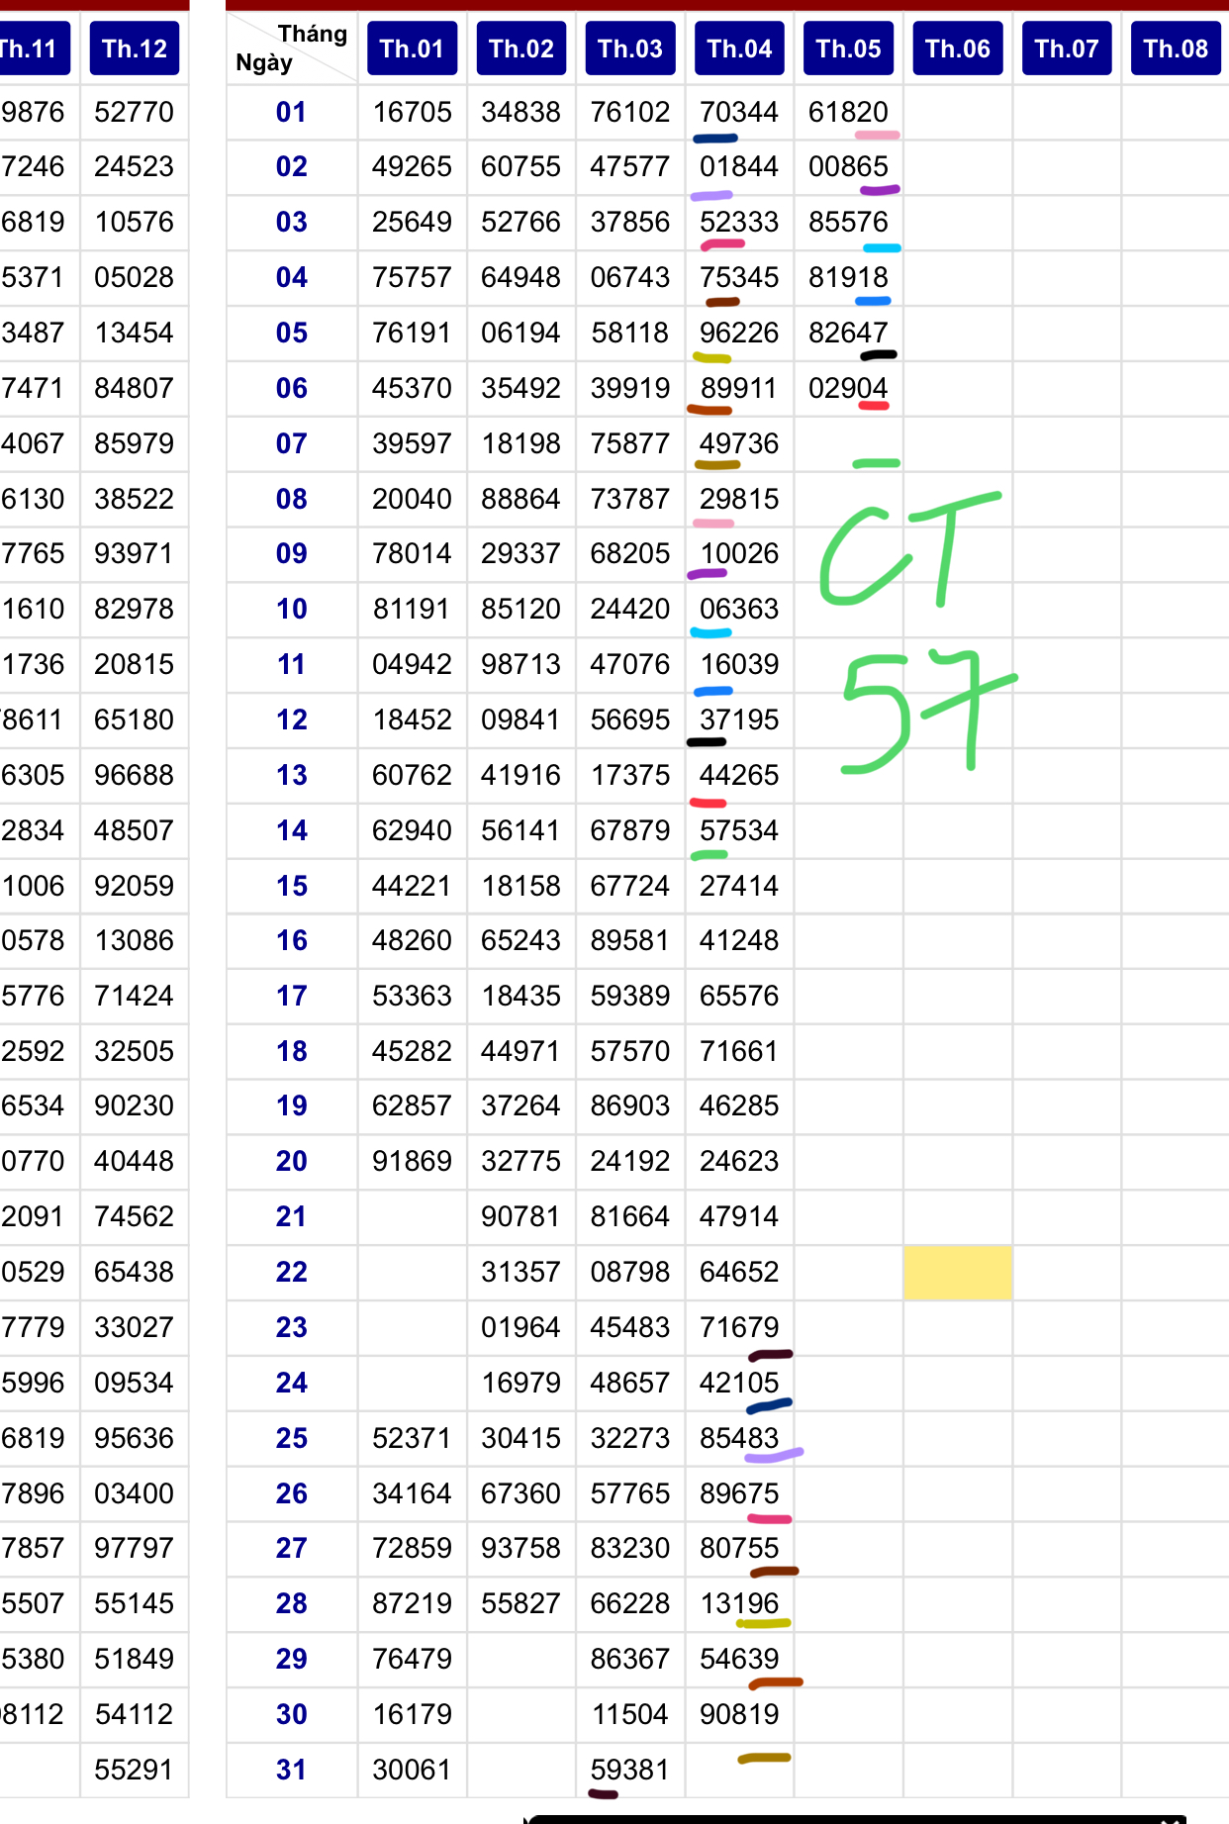
Task: Select day 14 row label
Action: click(x=291, y=830)
